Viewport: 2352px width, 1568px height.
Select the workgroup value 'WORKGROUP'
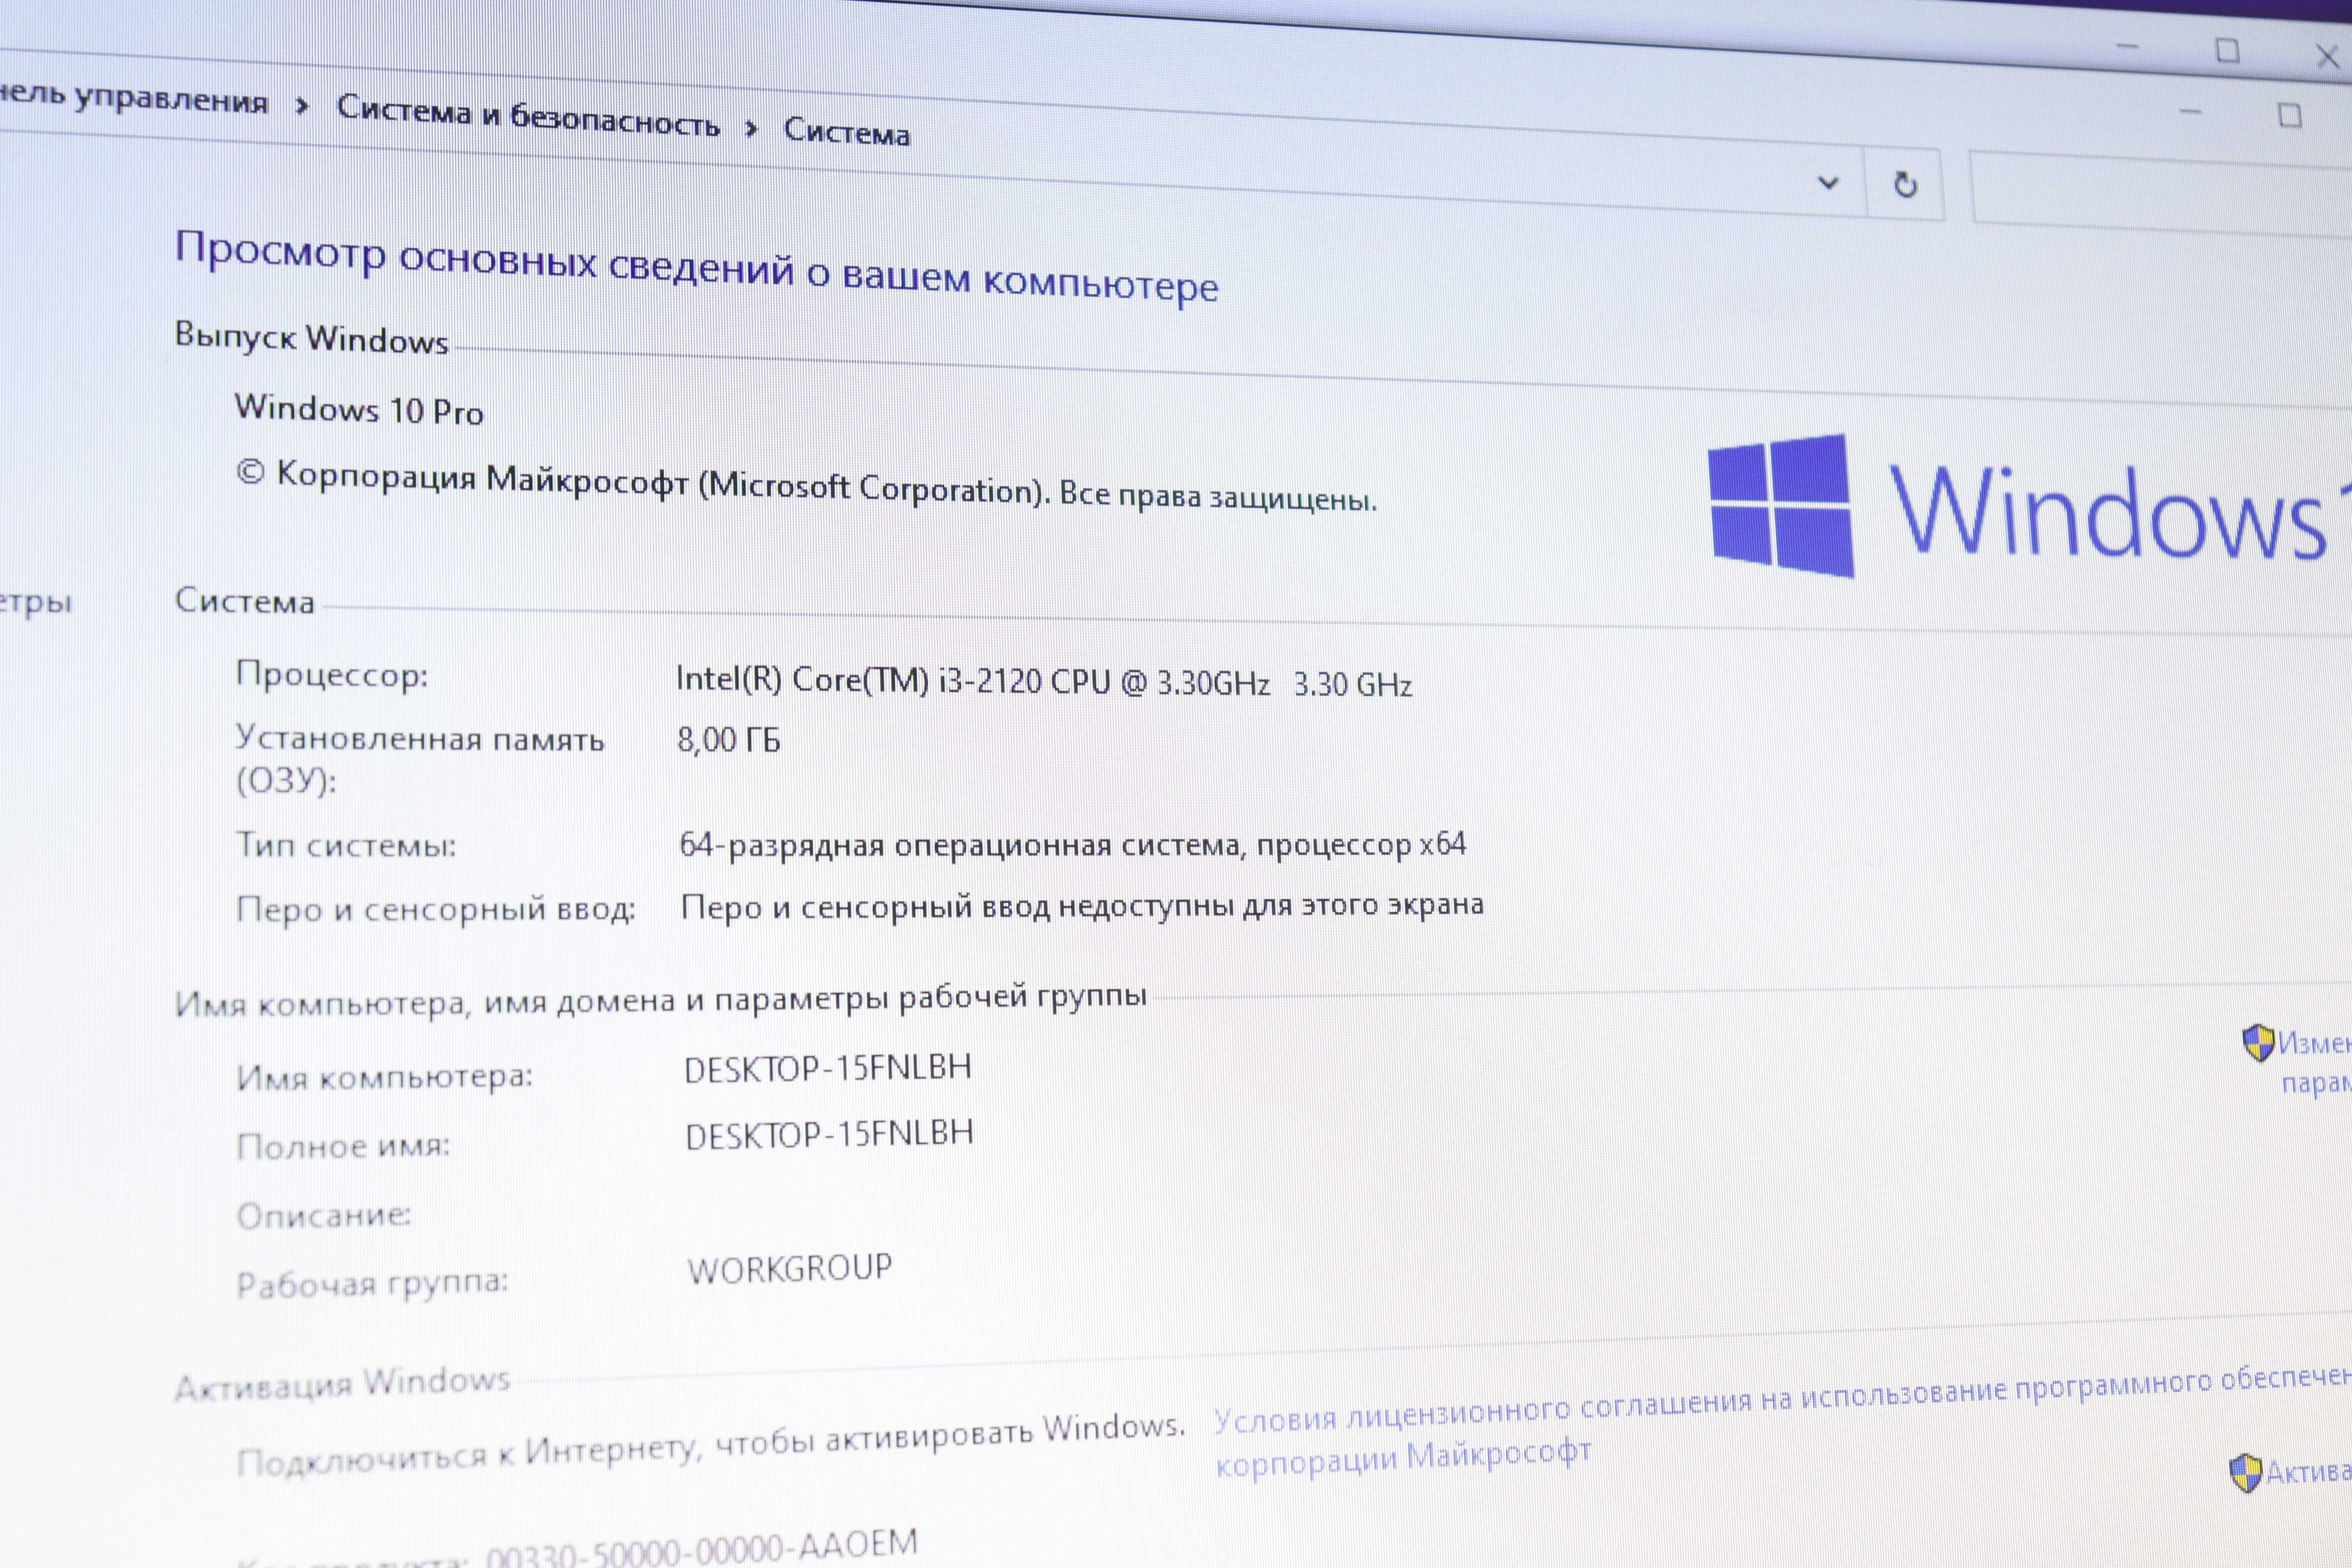(790, 1268)
